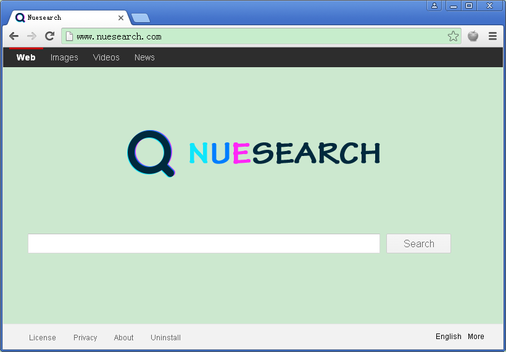506x352 pixels.
Task: Maximize the browser window
Action: click(469, 6)
